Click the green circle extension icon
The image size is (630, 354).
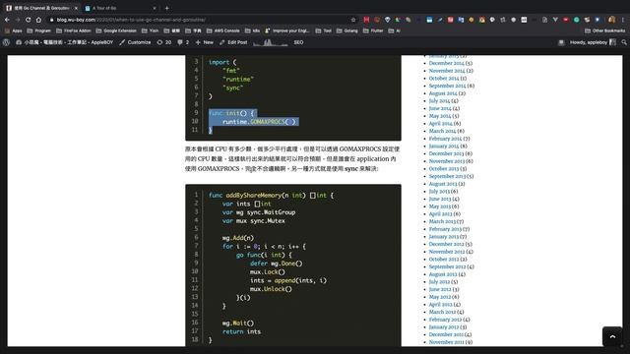point(577,20)
